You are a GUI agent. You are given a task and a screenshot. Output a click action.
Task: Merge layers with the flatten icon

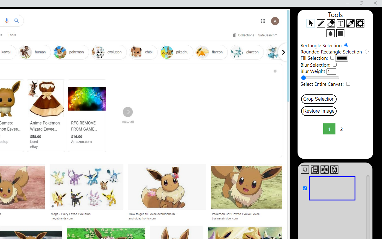coord(324,170)
